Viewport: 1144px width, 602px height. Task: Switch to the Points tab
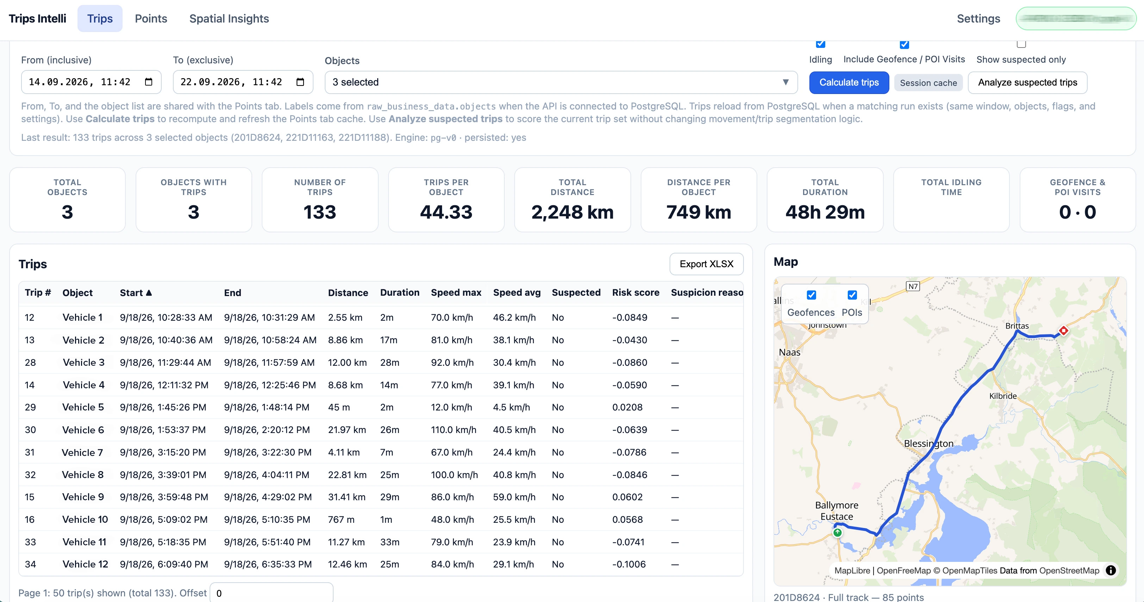click(151, 19)
